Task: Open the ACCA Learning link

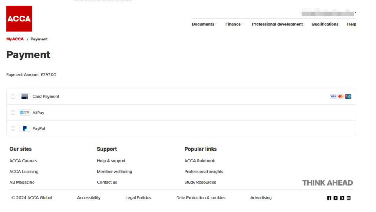Action: point(24,172)
